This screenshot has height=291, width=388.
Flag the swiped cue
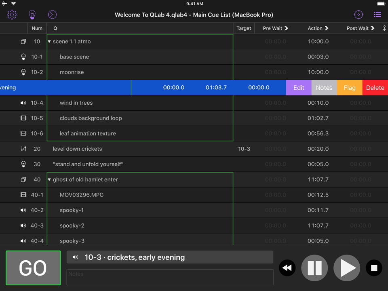(350, 88)
